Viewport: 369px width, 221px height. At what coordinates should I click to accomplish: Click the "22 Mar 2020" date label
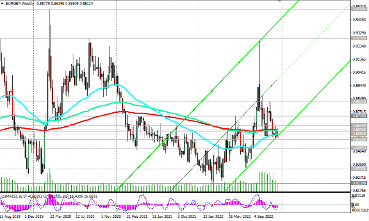click(61, 216)
